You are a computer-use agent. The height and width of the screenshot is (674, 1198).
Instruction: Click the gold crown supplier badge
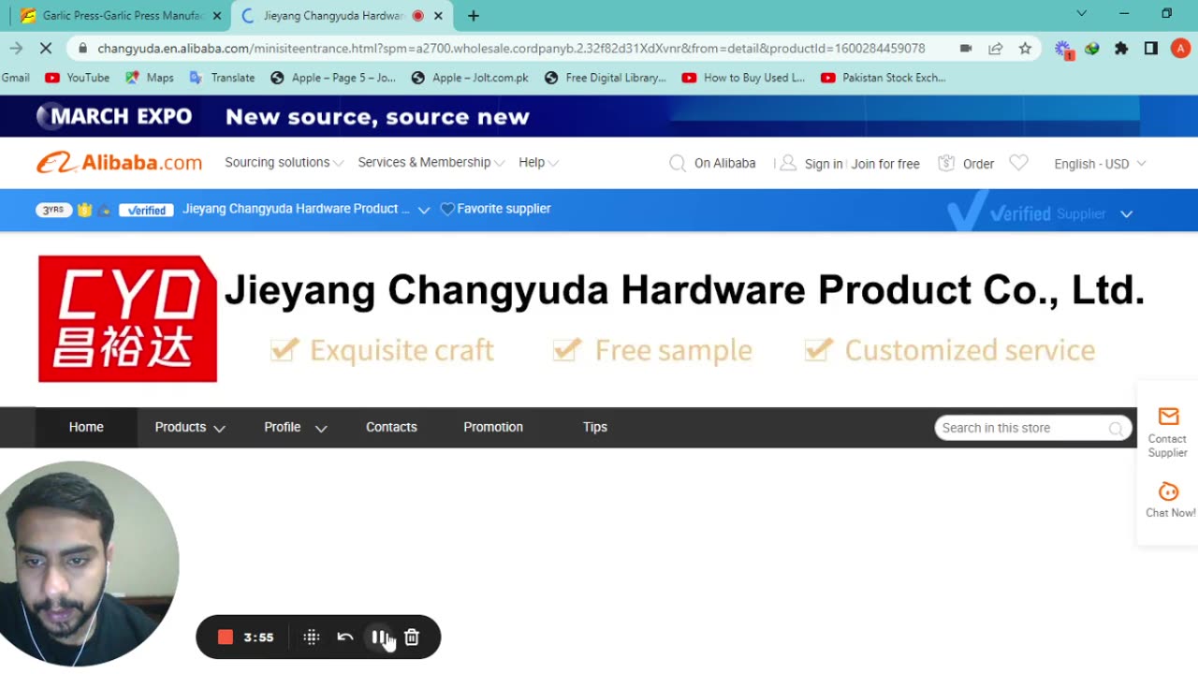[x=85, y=210]
